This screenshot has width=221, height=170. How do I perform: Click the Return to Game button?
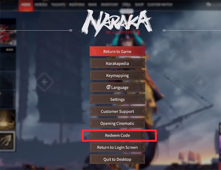click(x=117, y=52)
